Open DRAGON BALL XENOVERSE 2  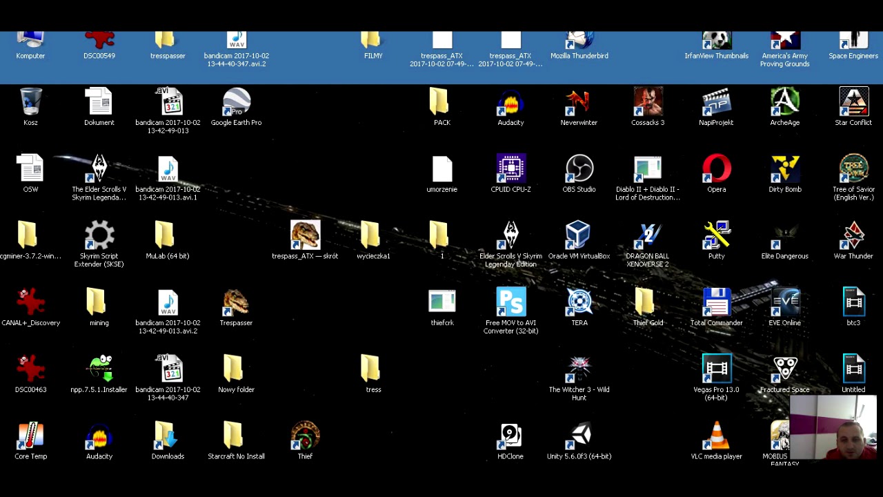coord(648,244)
